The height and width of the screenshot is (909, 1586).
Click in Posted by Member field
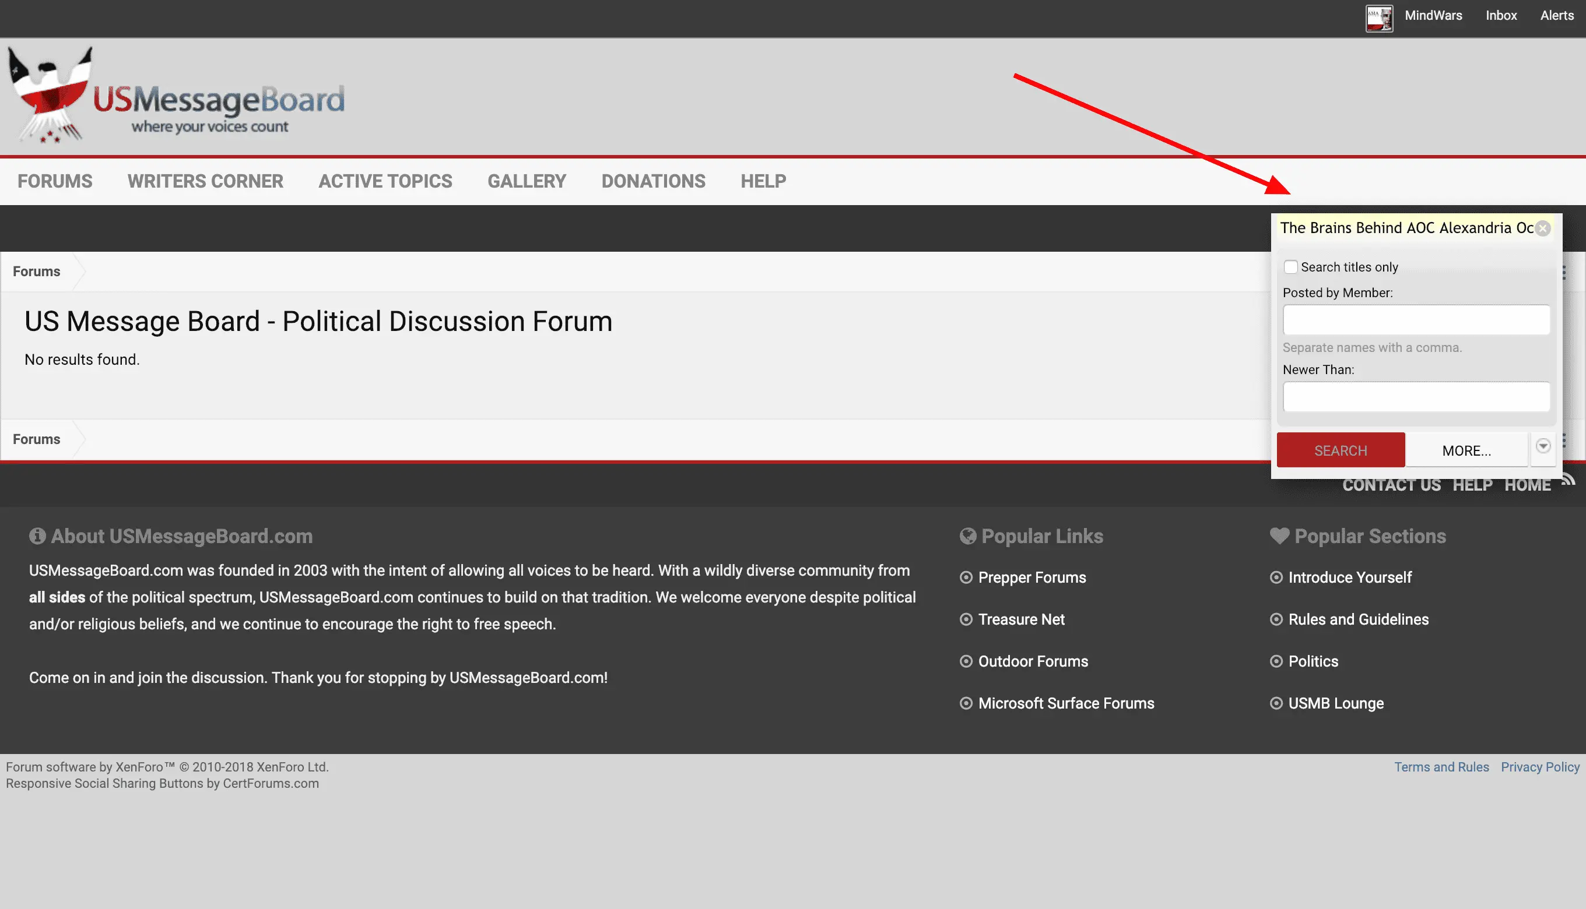[x=1416, y=320]
